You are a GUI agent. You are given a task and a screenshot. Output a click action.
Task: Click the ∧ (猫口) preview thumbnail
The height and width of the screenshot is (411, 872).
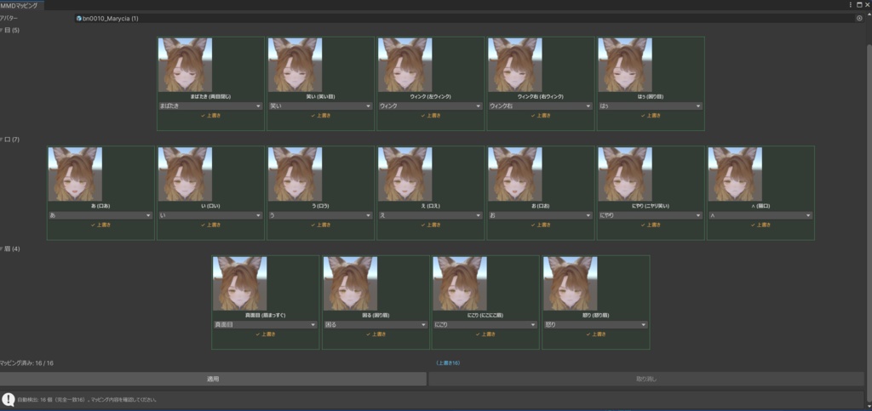(736, 174)
